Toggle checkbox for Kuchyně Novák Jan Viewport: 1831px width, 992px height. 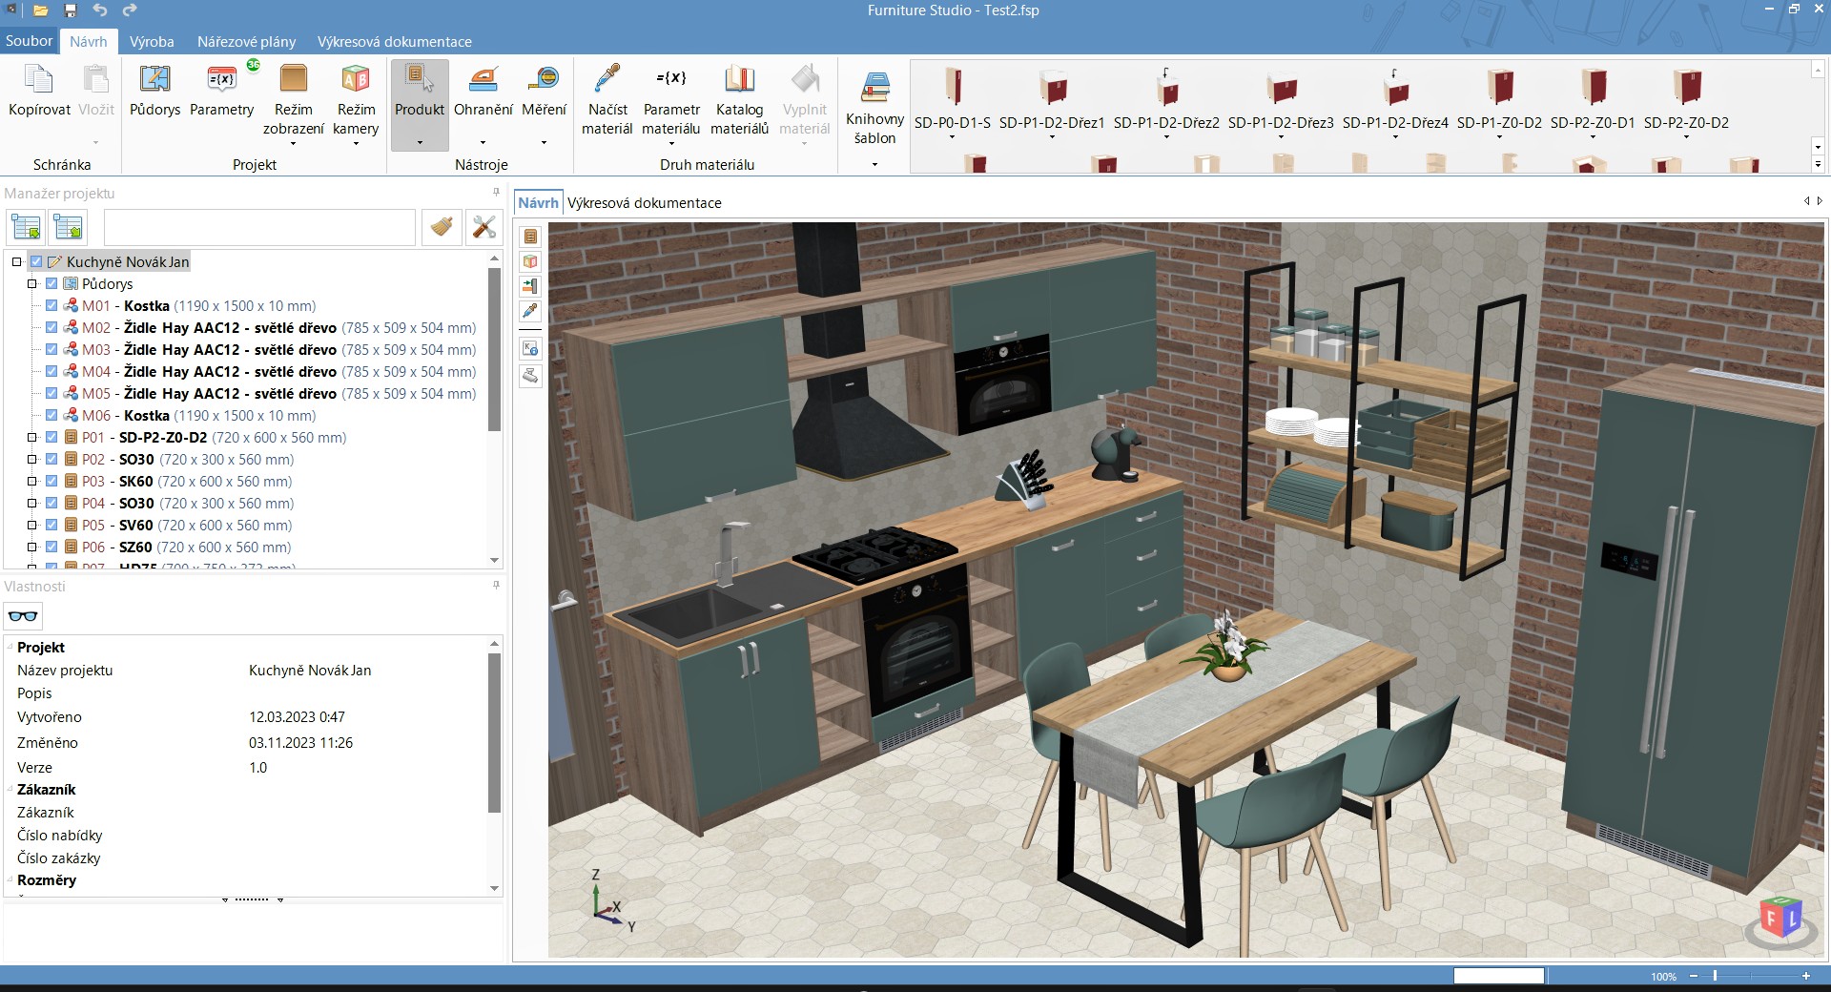coord(36,261)
